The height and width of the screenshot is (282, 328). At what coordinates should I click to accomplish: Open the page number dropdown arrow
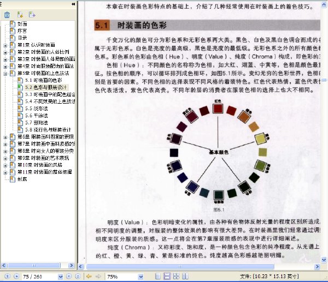pos(61,277)
